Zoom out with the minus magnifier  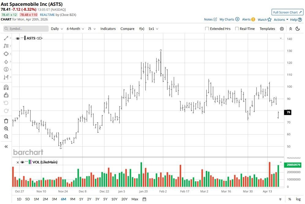click(6, 137)
